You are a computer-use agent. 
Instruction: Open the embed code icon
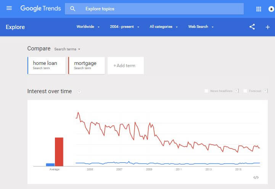coord(256,177)
